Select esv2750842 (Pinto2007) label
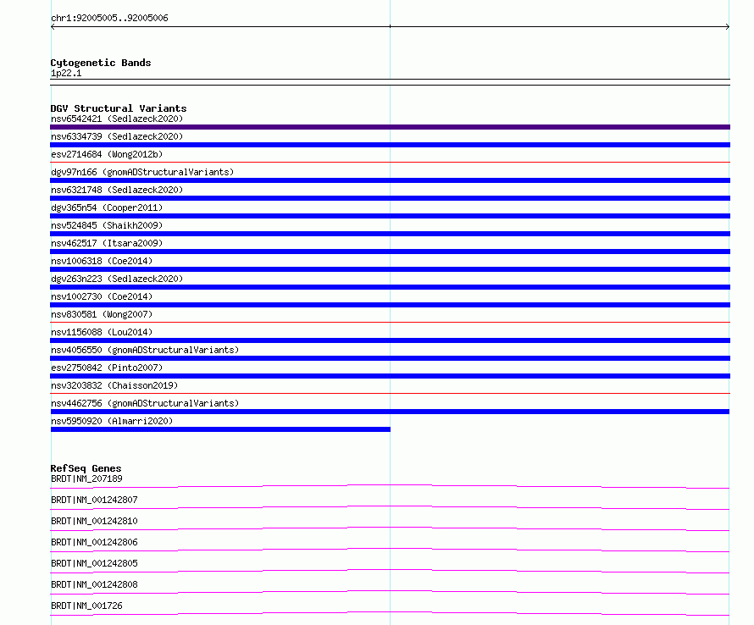 107,368
